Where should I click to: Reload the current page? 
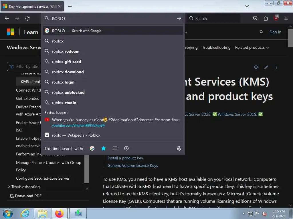pyautogui.click(x=27, y=19)
